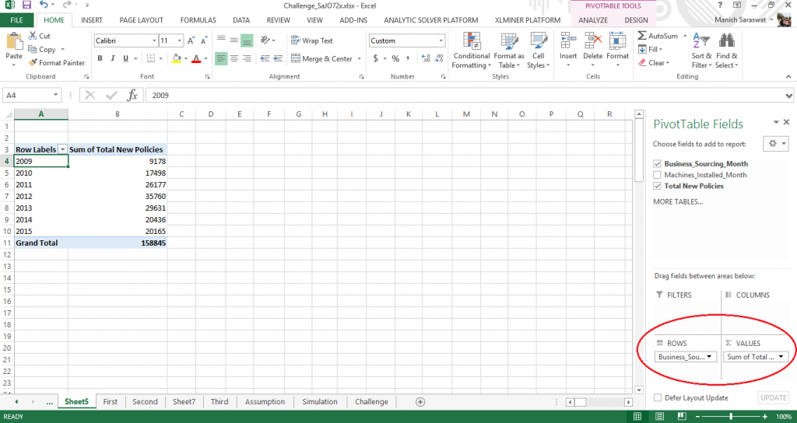Uncheck the Business_Sourcing_Month field

pyautogui.click(x=658, y=164)
